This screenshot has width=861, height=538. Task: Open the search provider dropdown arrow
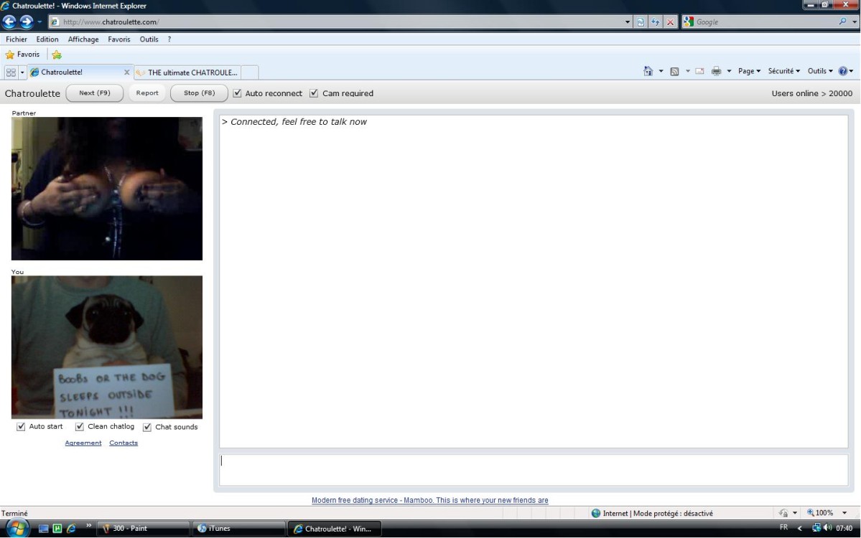point(855,22)
